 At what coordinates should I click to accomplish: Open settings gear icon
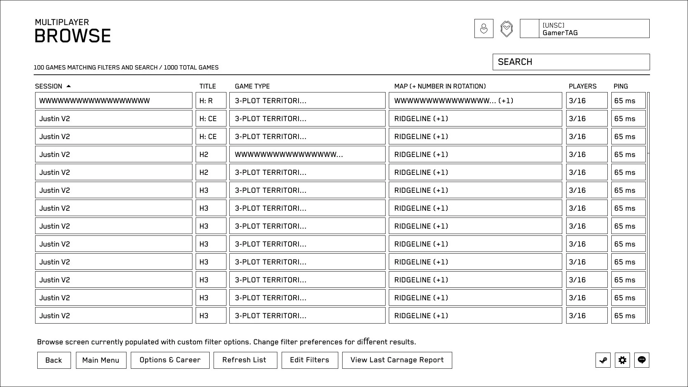point(622,360)
